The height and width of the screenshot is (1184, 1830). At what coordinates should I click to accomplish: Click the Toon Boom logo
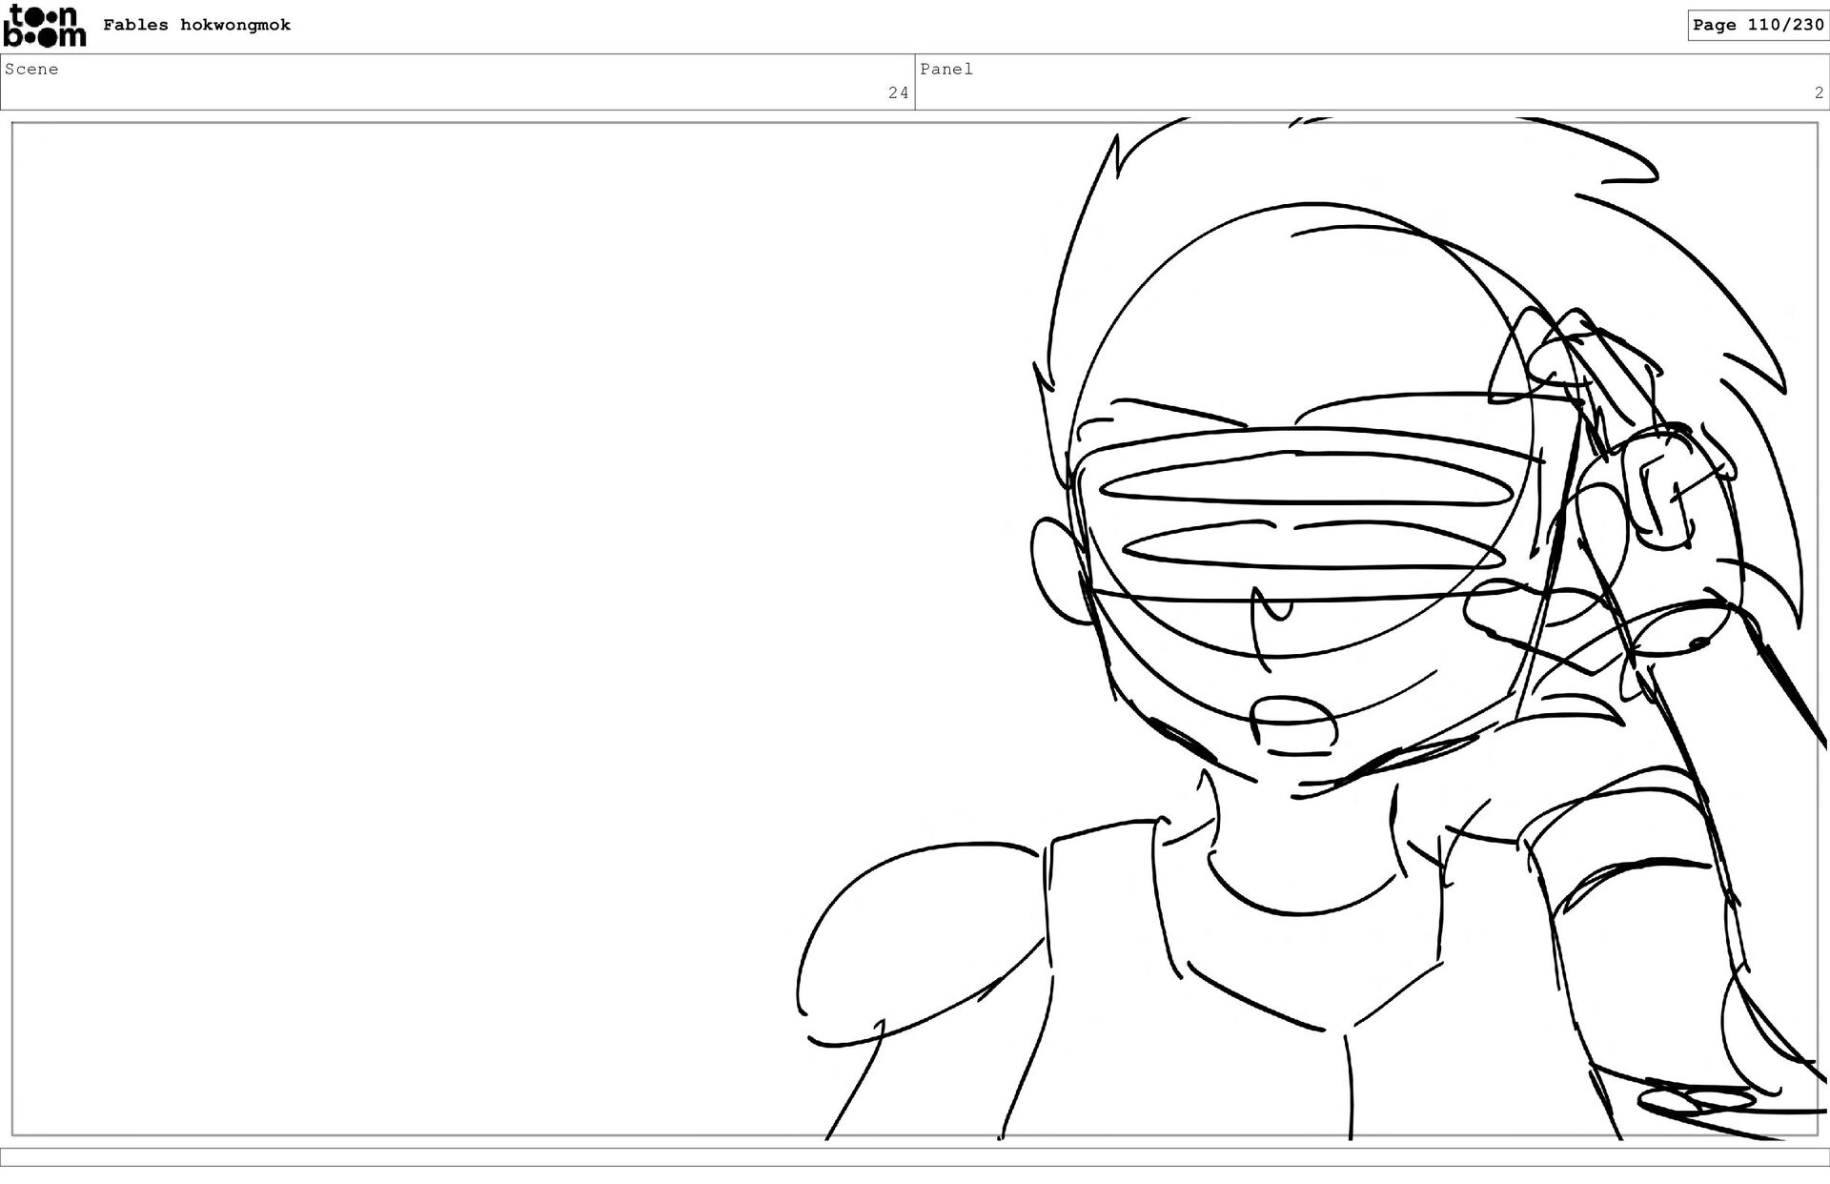(45, 26)
